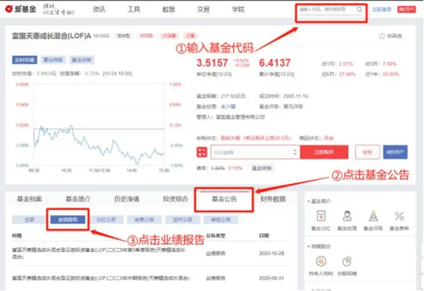Click the purchase amount stepper arrows
The image size is (424, 291).
pos(295,152)
